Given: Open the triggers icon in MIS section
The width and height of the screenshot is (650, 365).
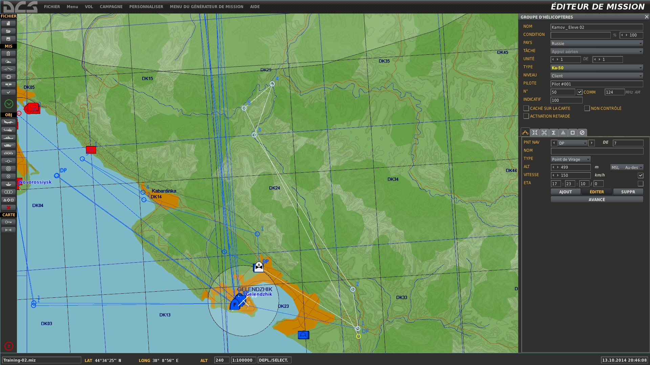Looking at the screenshot, I should (8, 69).
